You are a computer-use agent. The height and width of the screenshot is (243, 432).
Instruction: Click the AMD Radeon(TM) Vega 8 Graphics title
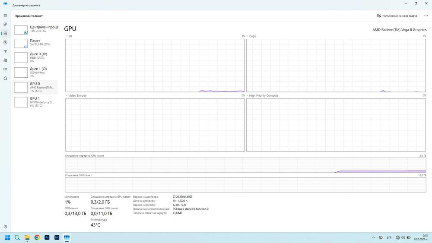click(400, 30)
